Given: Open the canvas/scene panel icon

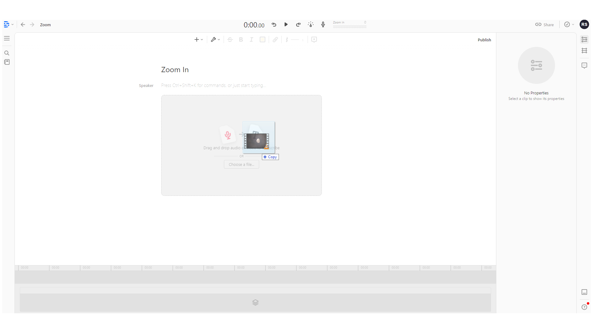Looking at the screenshot, I should tap(584, 51).
